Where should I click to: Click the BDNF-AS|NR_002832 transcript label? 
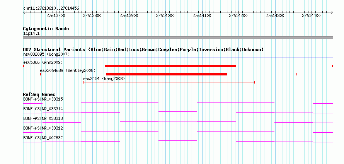tap(43, 138)
